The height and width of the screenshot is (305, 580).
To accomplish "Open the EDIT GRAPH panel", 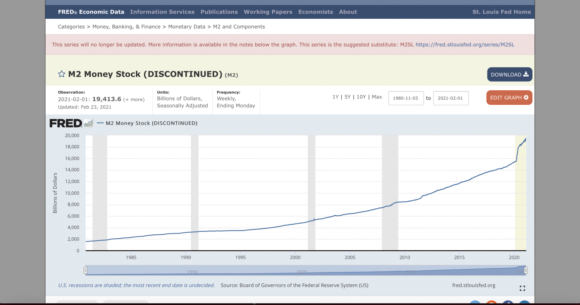I will [x=509, y=97].
